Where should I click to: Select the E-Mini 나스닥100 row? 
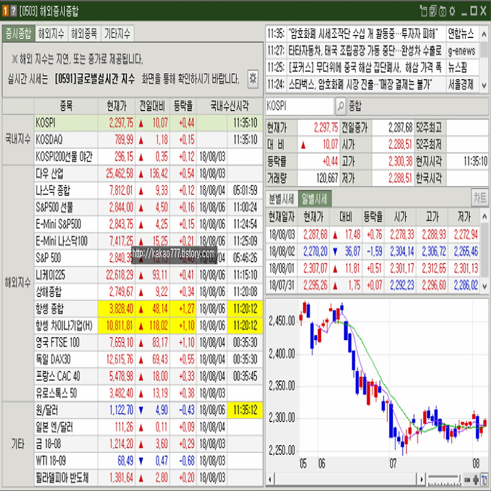pos(148,241)
